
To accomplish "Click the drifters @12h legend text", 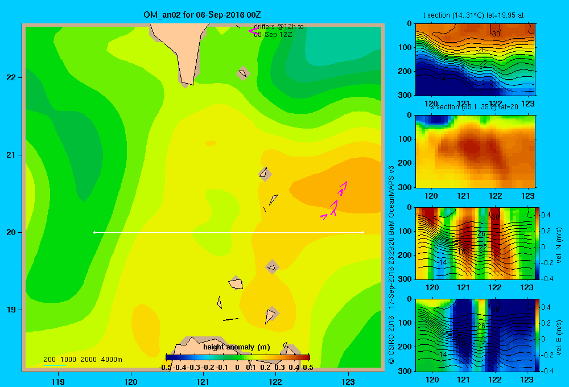I will click(279, 31).
